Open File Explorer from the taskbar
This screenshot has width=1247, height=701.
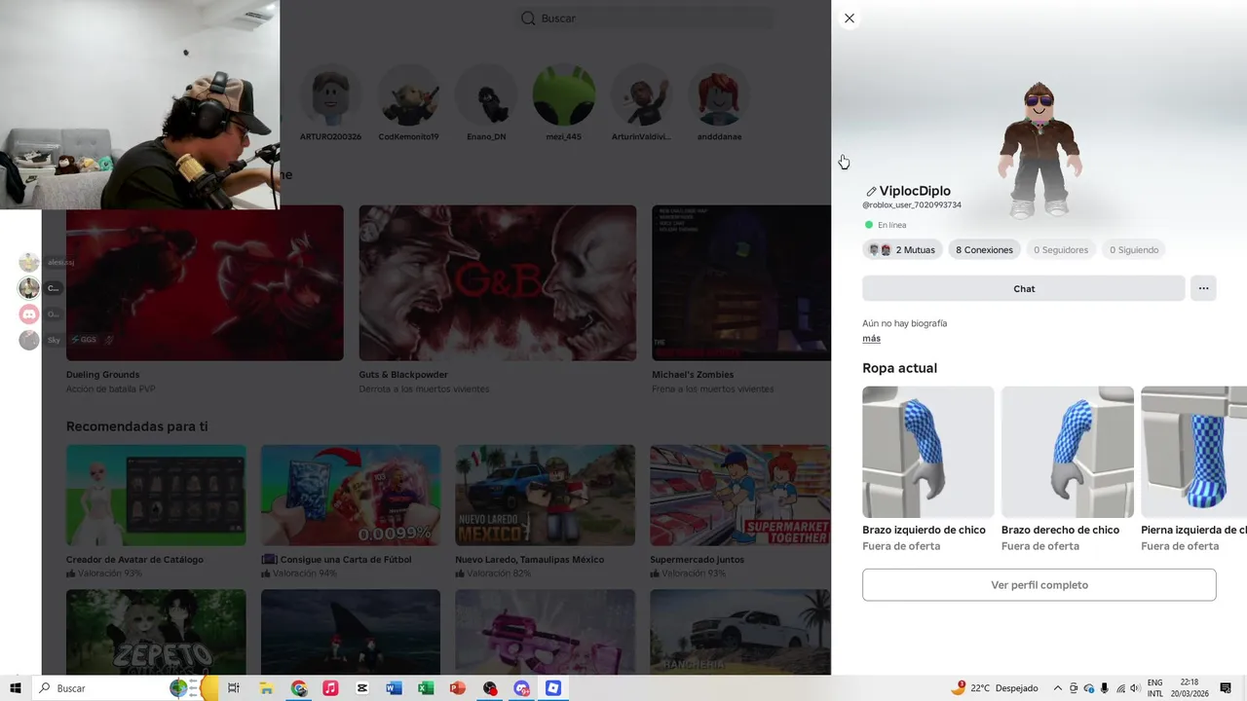266,688
